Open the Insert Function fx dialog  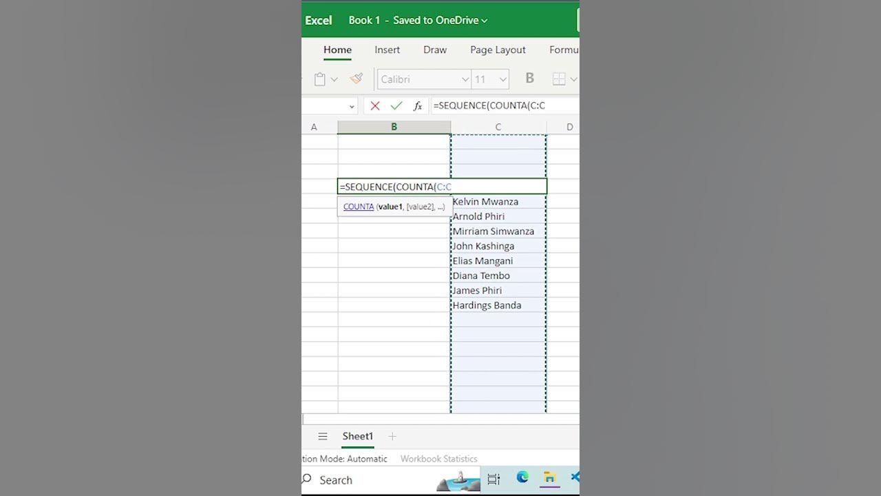point(417,105)
